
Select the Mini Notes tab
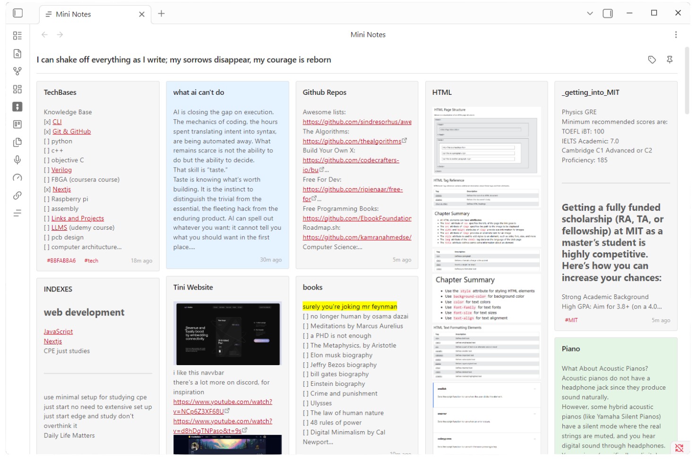(x=95, y=14)
